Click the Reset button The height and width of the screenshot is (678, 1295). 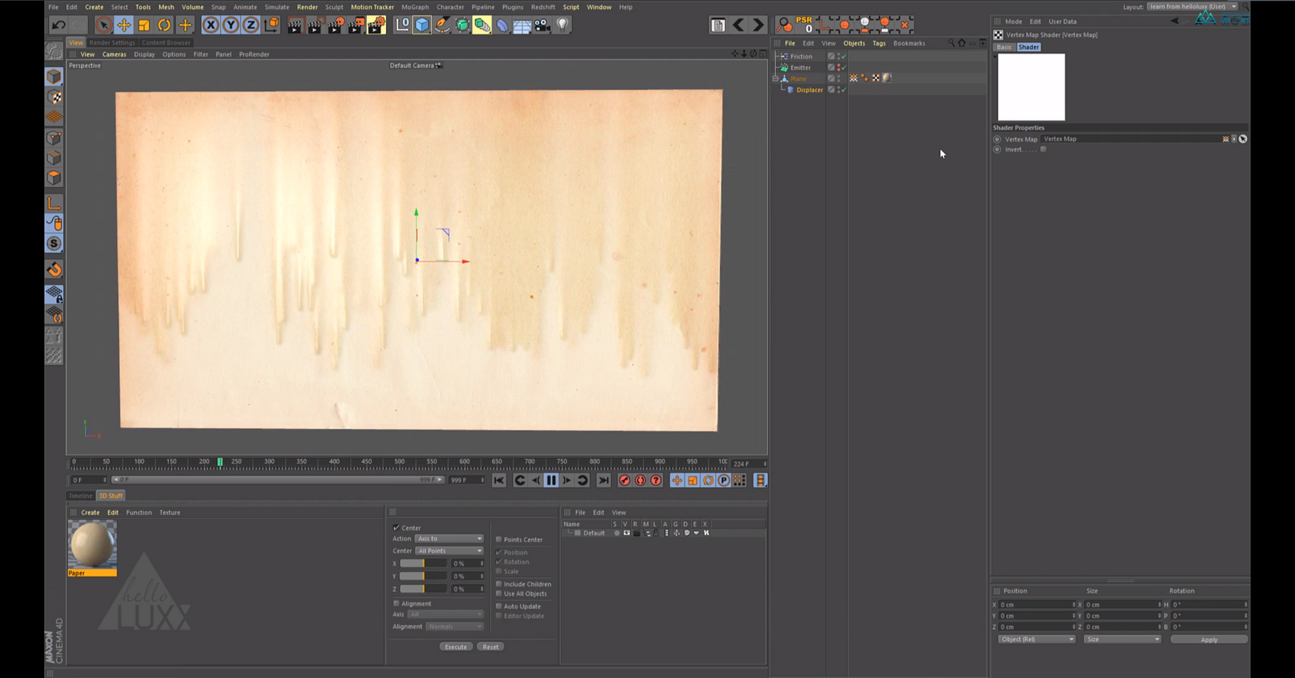[491, 647]
